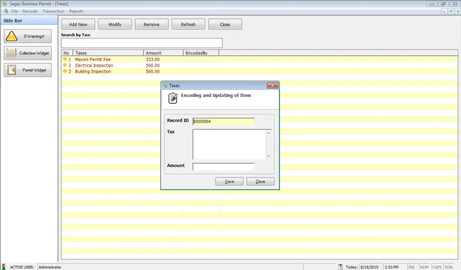The width and height of the screenshot is (461, 270).
Task: Toggle the NUM lock indicator
Action: tap(424, 266)
